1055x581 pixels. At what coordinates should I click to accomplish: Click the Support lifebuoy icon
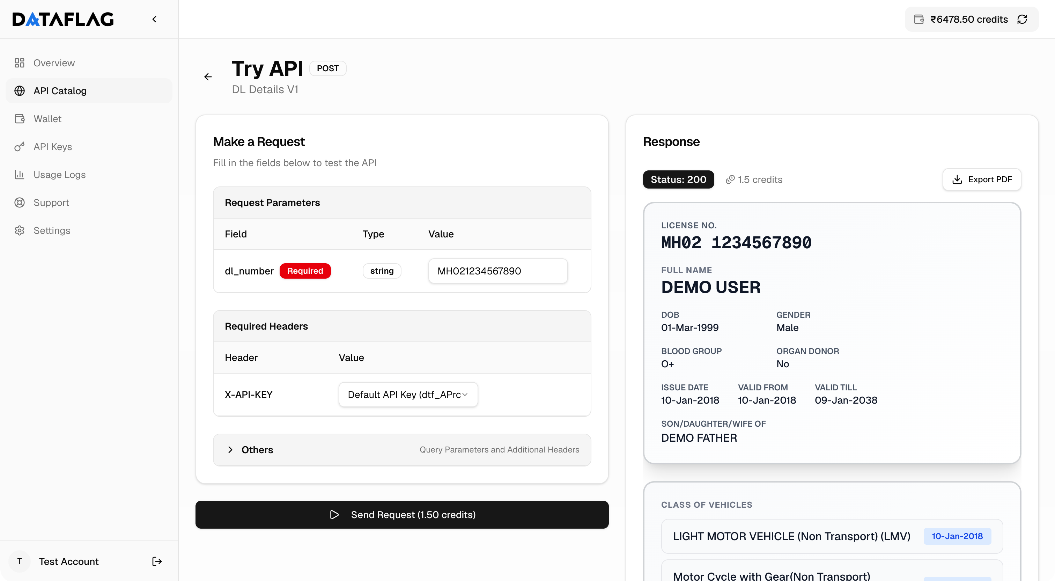point(20,203)
